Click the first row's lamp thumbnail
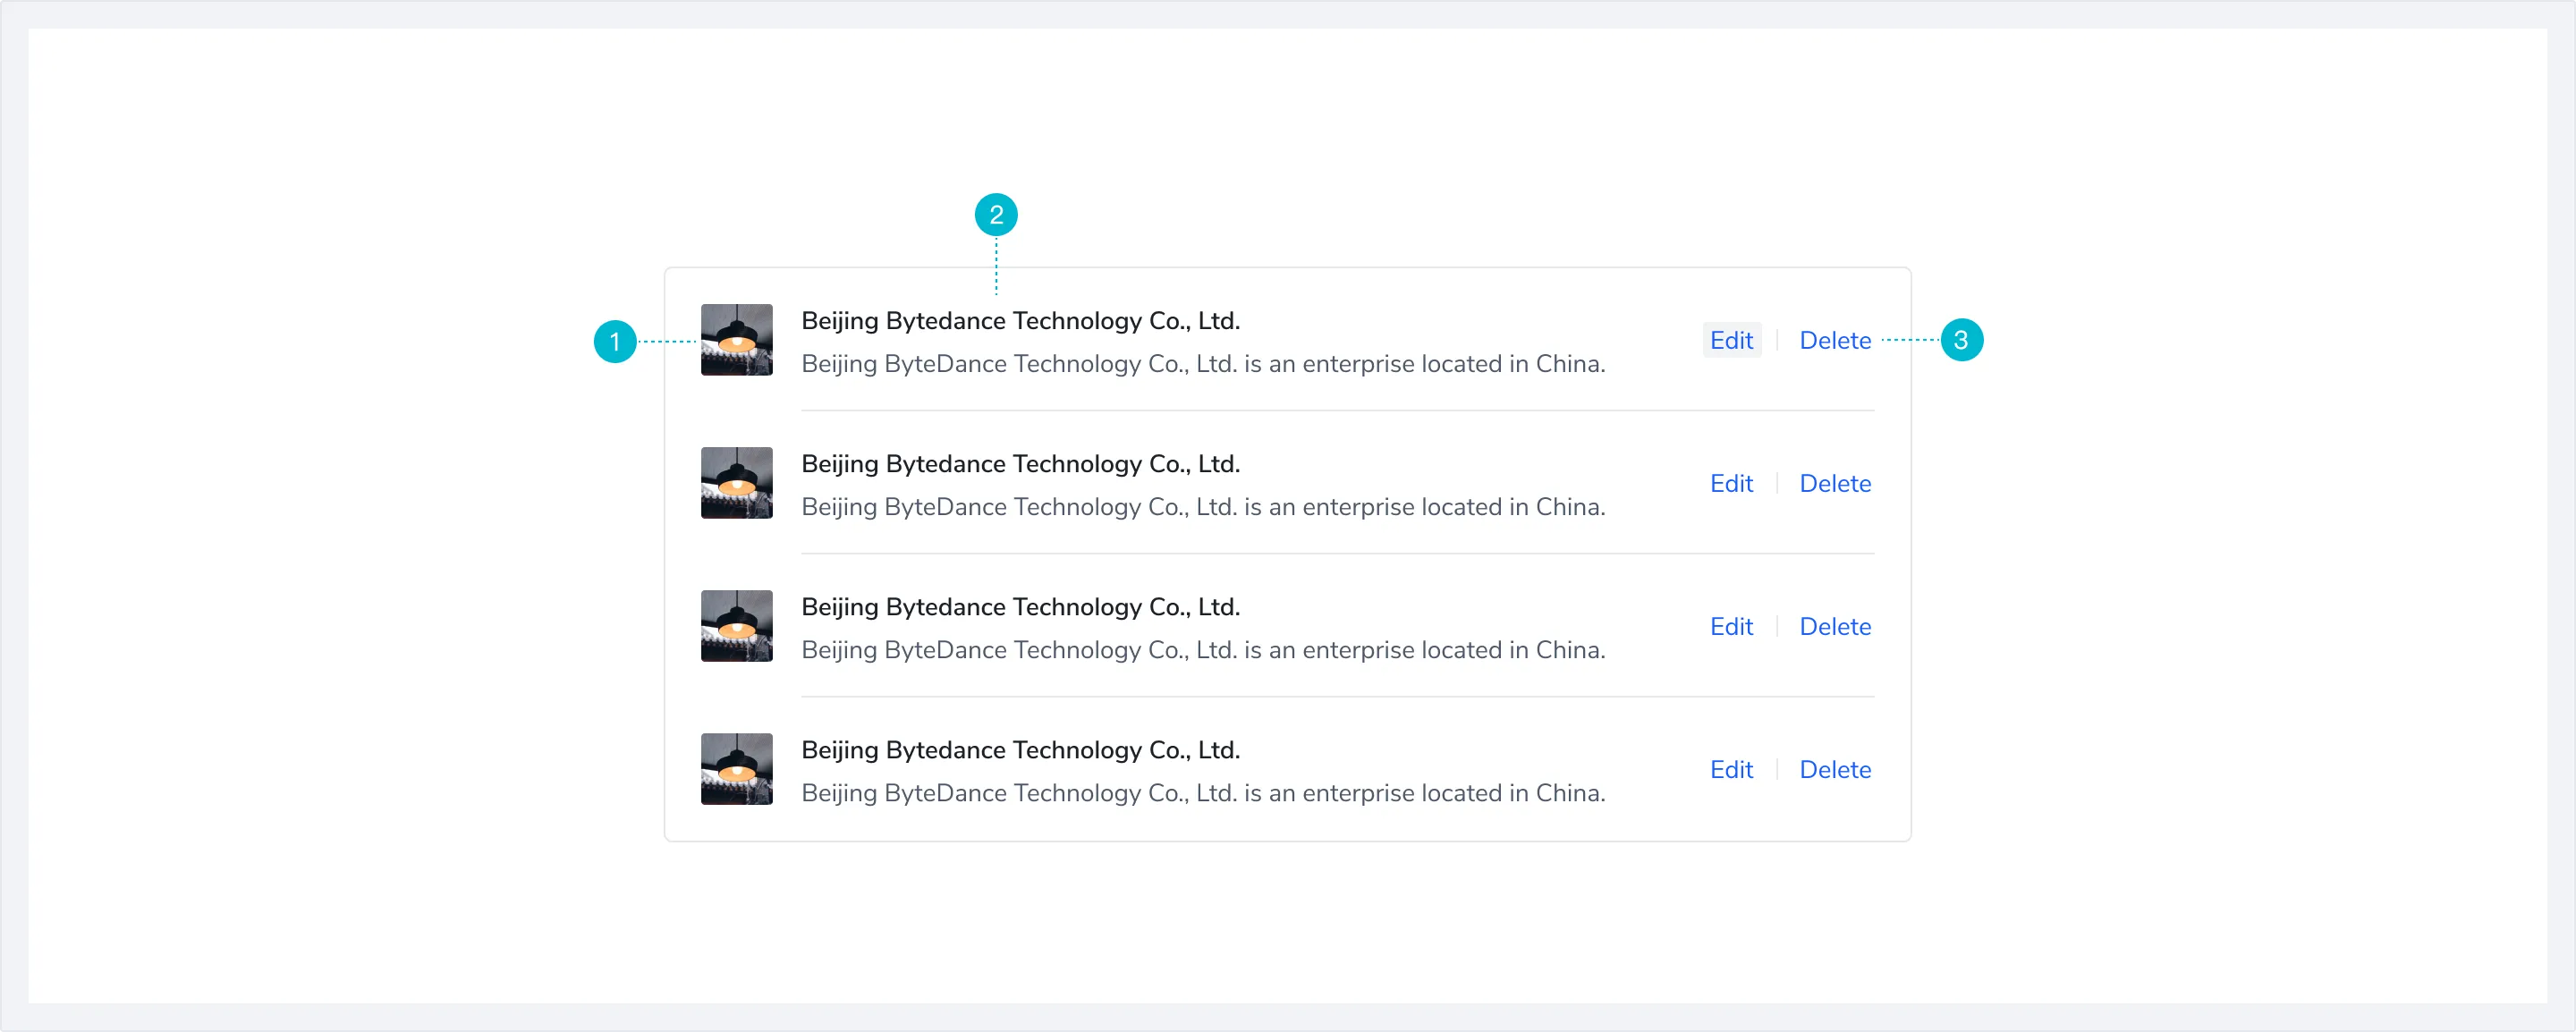Screen dimensions: 2576x1032 point(736,340)
